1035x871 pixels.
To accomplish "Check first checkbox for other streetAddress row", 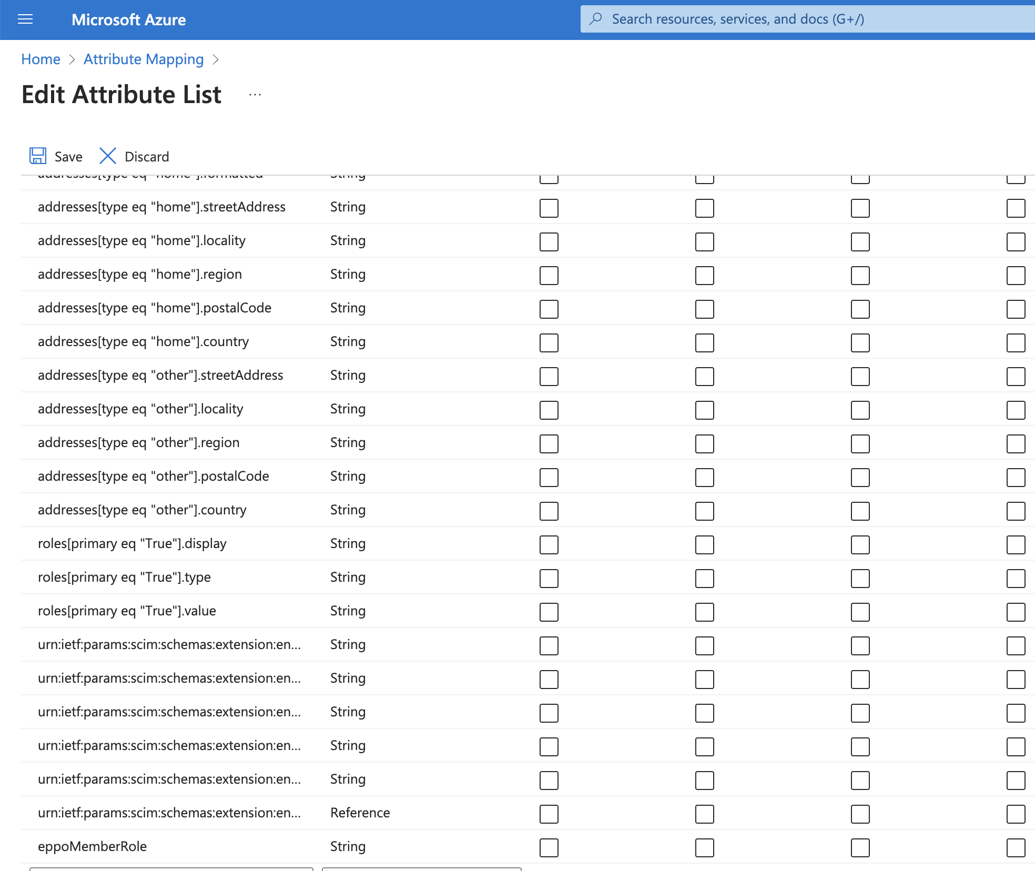I will point(549,377).
